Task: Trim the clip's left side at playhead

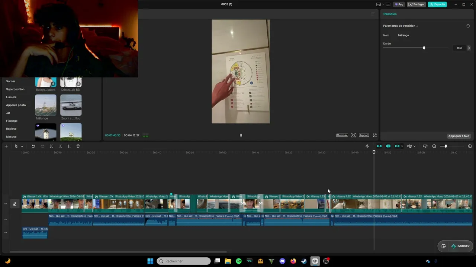Action: click(x=60, y=146)
